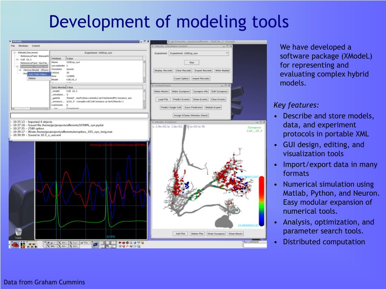Choose Add Child Object from context menu
Viewport: 386px width, 289px height.
pyautogui.click(x=39, y=74)
